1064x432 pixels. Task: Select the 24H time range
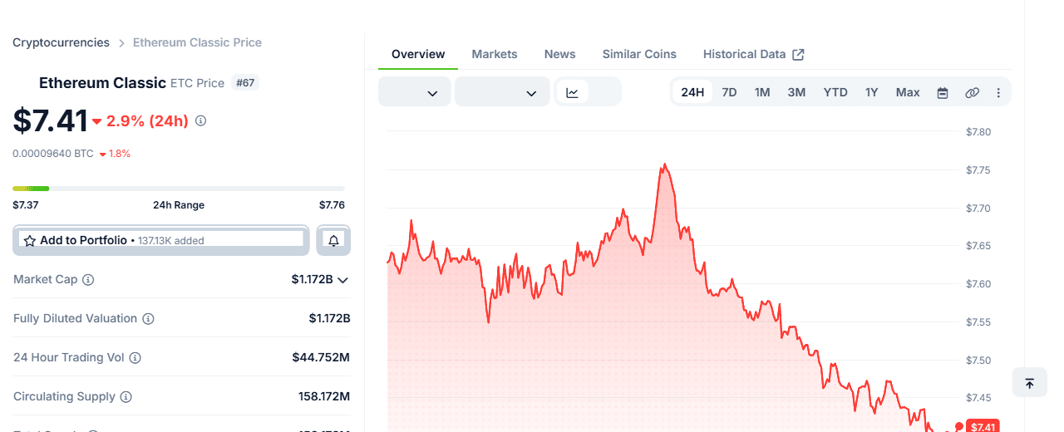pos(692,92)
